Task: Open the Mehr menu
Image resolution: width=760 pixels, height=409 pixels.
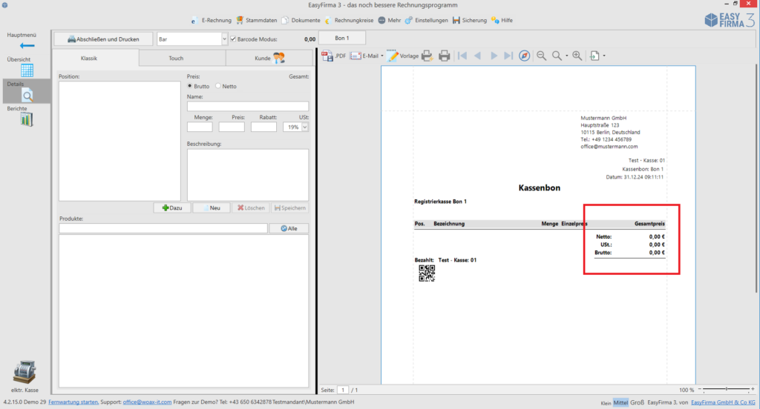Action: 389,20
